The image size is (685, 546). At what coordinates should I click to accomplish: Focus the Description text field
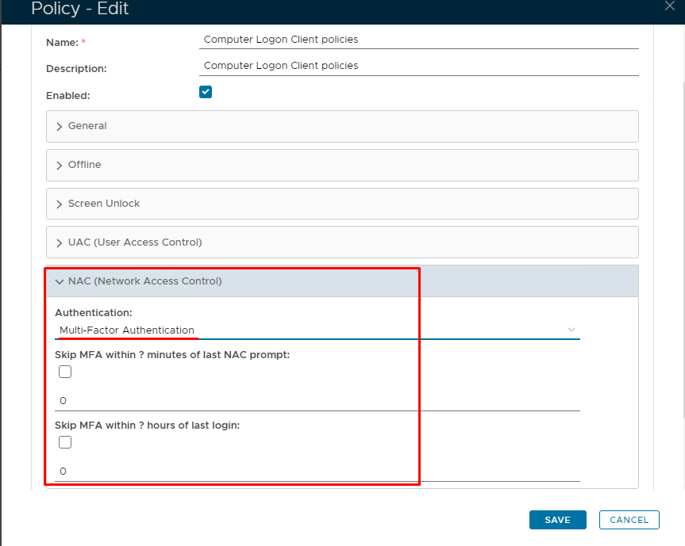pos(418,66)
